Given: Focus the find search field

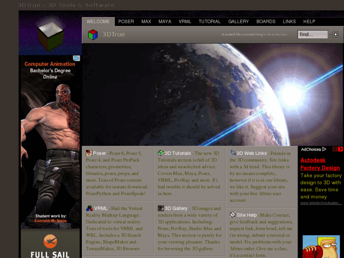Looking at the screenshot, I should pos(313,34).
